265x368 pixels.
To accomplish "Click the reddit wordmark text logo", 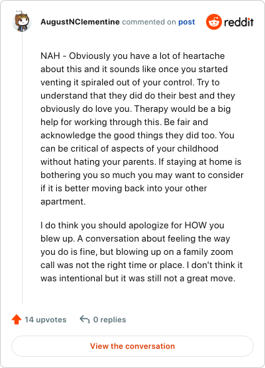I will pos(238,22).
